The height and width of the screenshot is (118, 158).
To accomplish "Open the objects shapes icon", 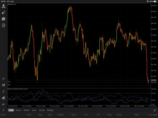I will (x=4, y=98).
